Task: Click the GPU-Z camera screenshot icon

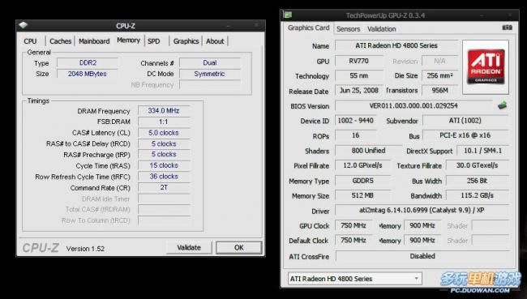Action: (508, 28)
